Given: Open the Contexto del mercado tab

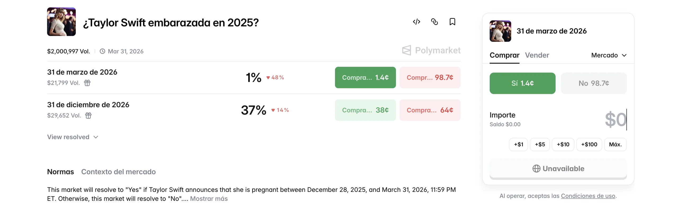Looking at the screenshot, I should coord(118,172).
